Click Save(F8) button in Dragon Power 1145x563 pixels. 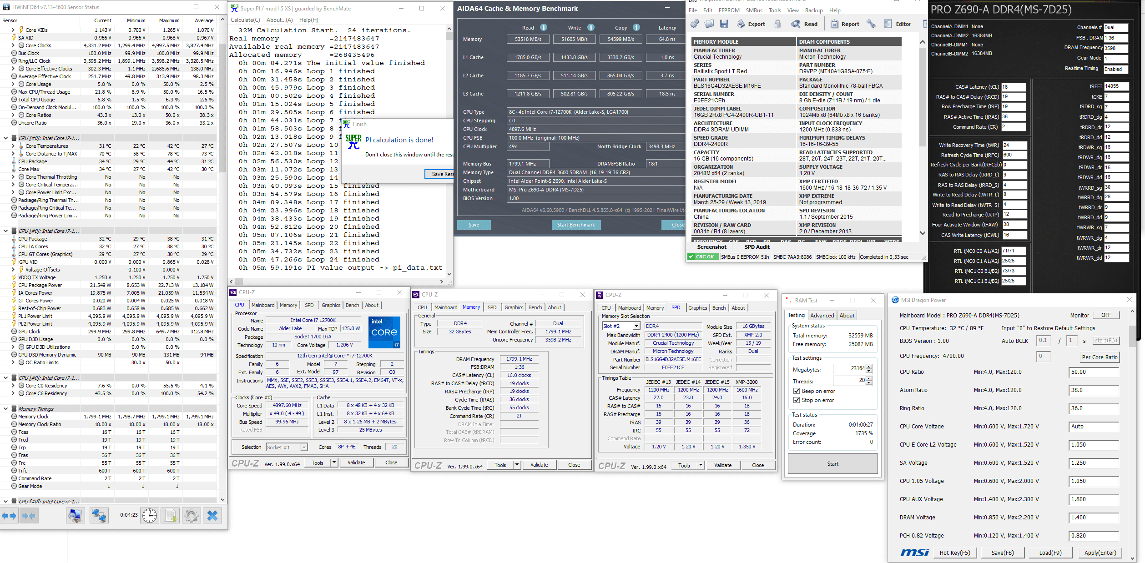tap(1003, 553)
